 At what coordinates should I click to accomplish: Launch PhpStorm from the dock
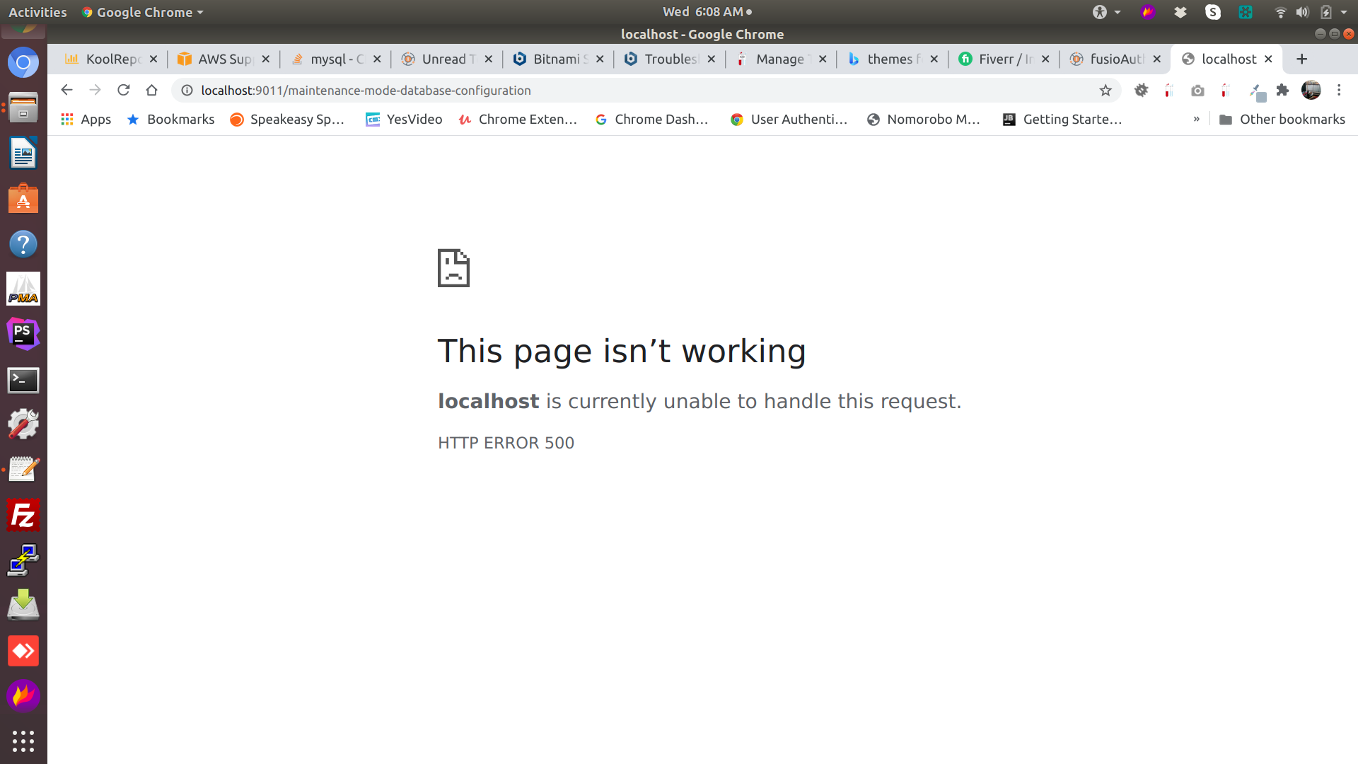click(x=23, y=335)
